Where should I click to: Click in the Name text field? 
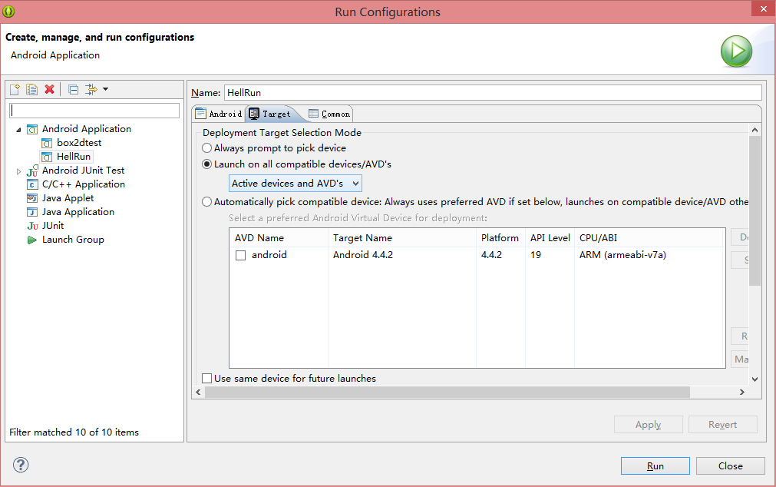tap(491, 93)
